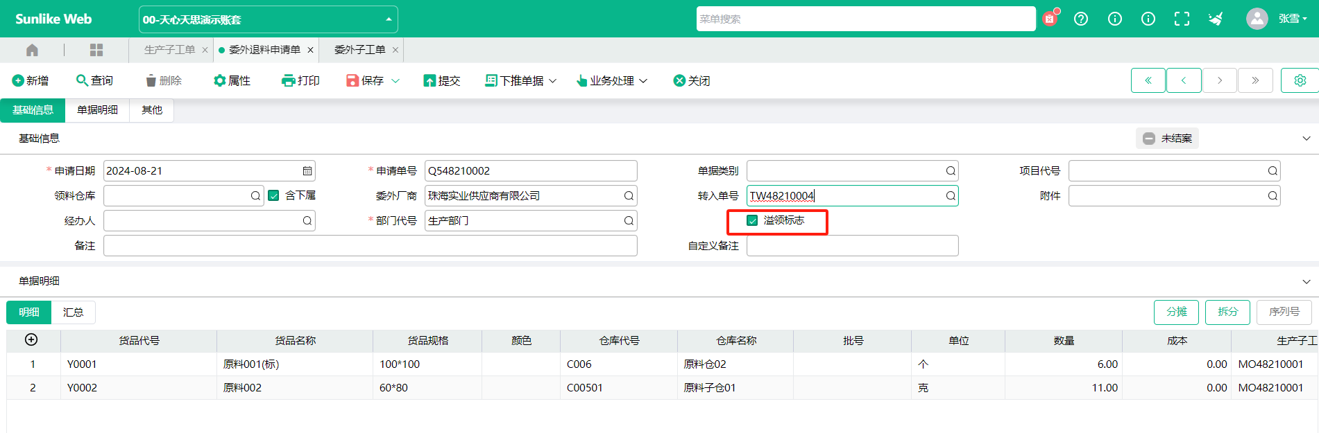
Task: Switch to the 单据明细 tab
Action: pos(97,110)
